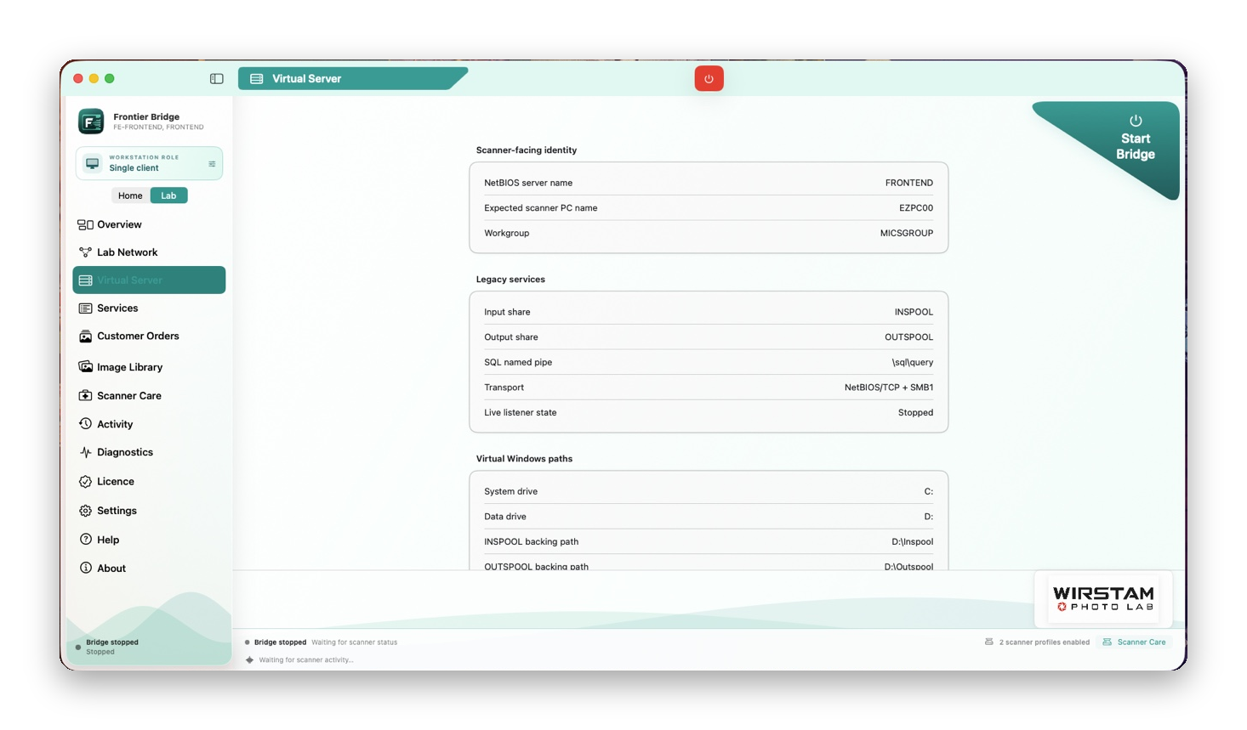Click the Activity clock icon
This screenshot has width=1247, height=730.
point(85,424)
